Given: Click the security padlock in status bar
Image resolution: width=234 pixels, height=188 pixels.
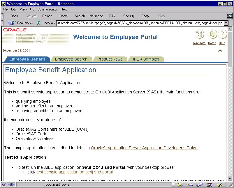Looking at the screenshot, I should pos(4,185).
